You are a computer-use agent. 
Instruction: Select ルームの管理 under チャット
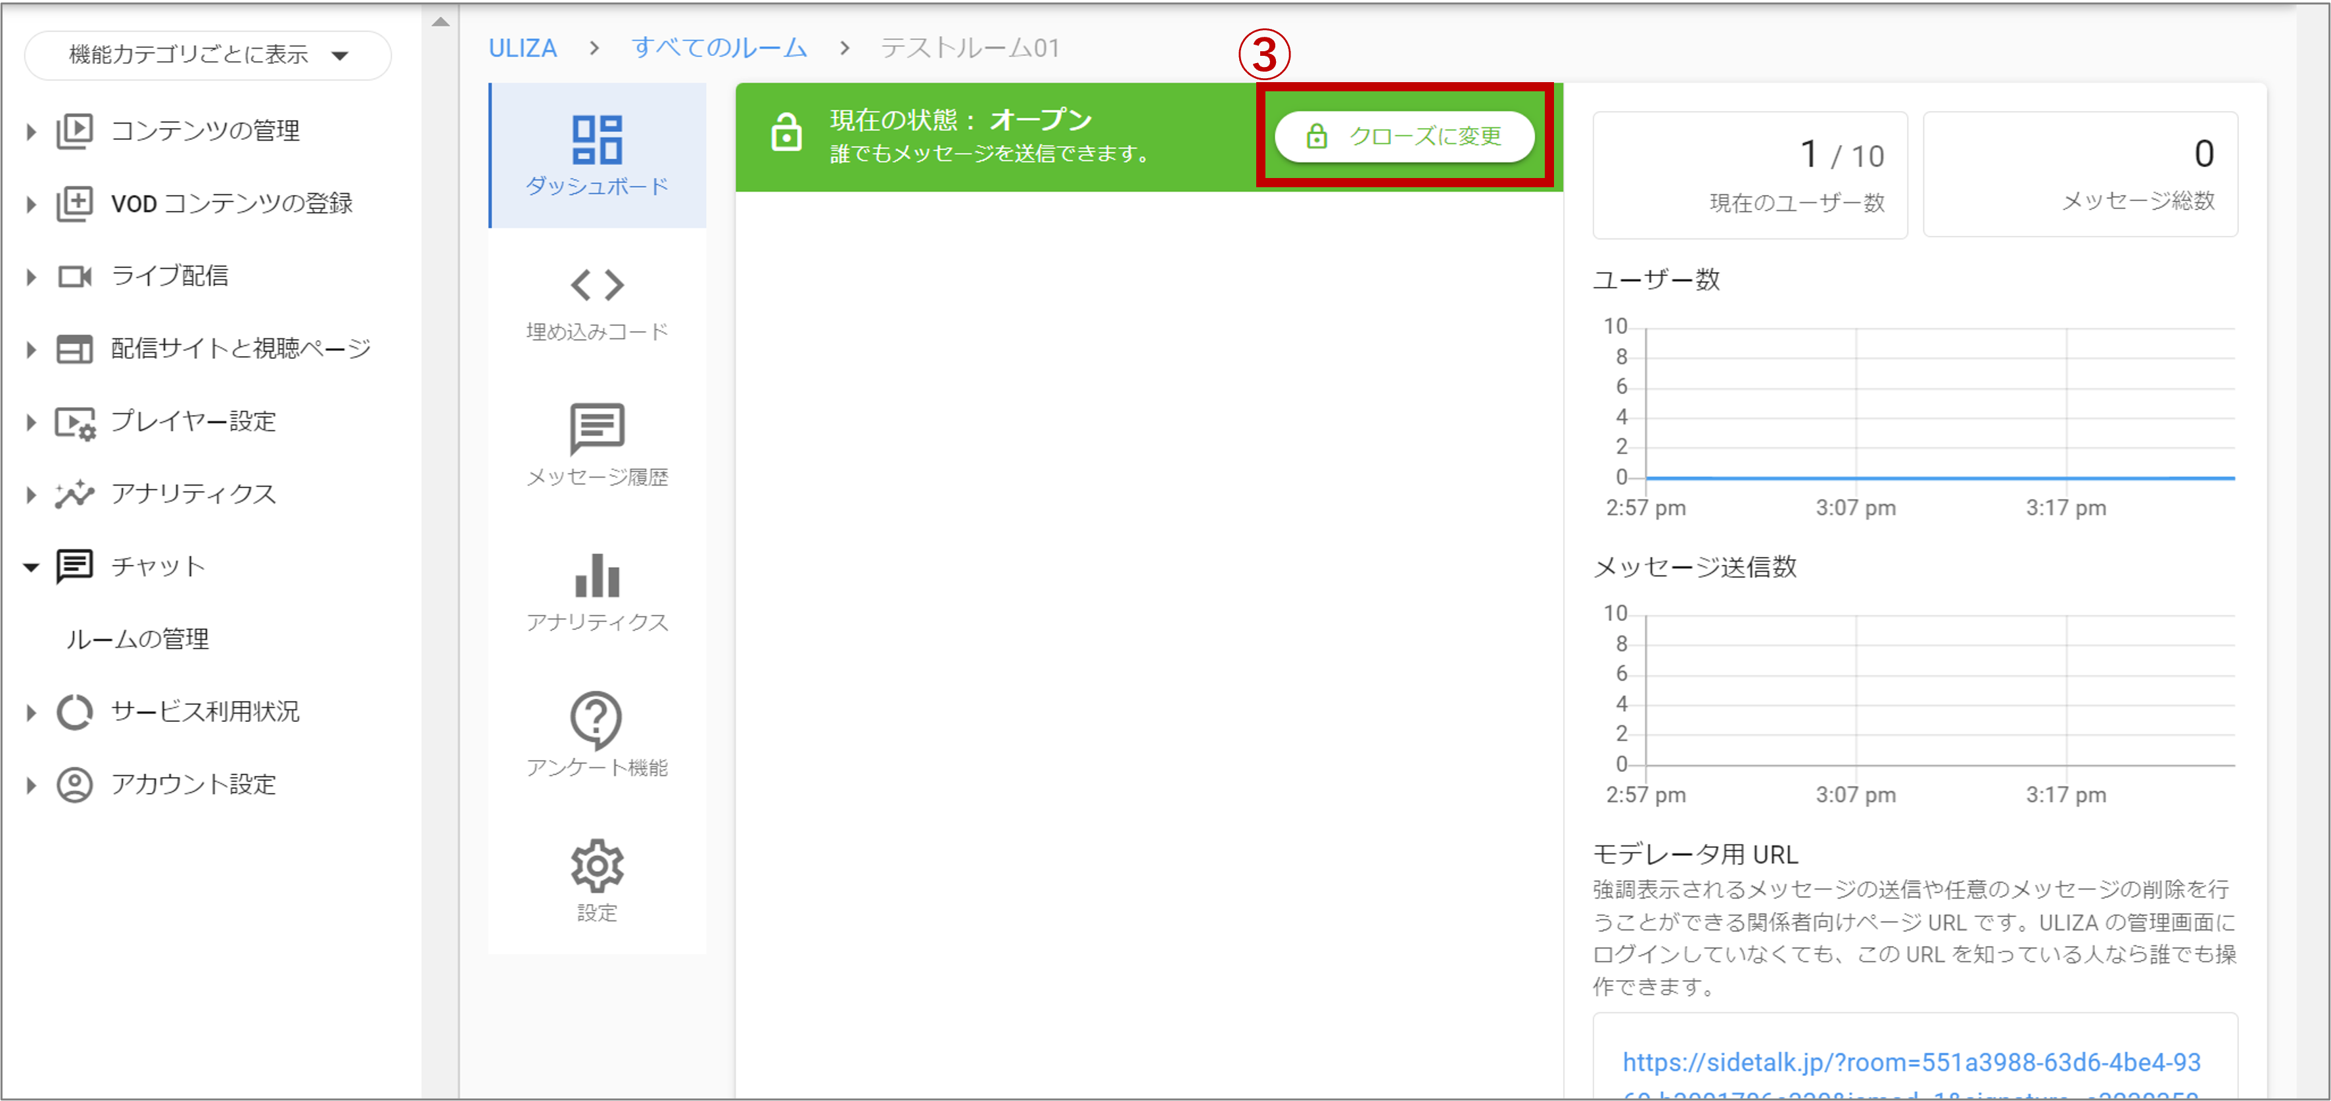click(x=137, y=639)
